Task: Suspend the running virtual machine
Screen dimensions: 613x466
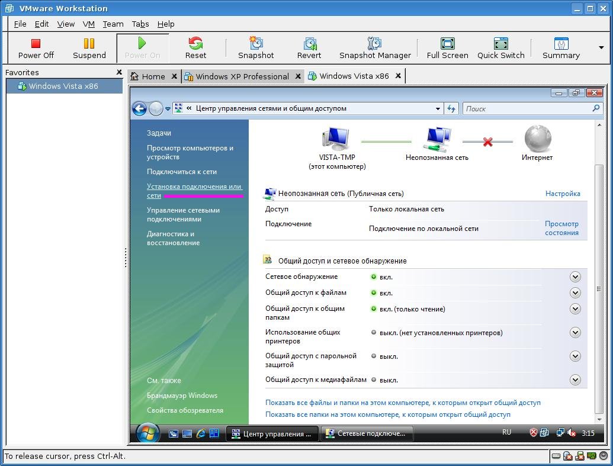Action: (x=89, y=49)
